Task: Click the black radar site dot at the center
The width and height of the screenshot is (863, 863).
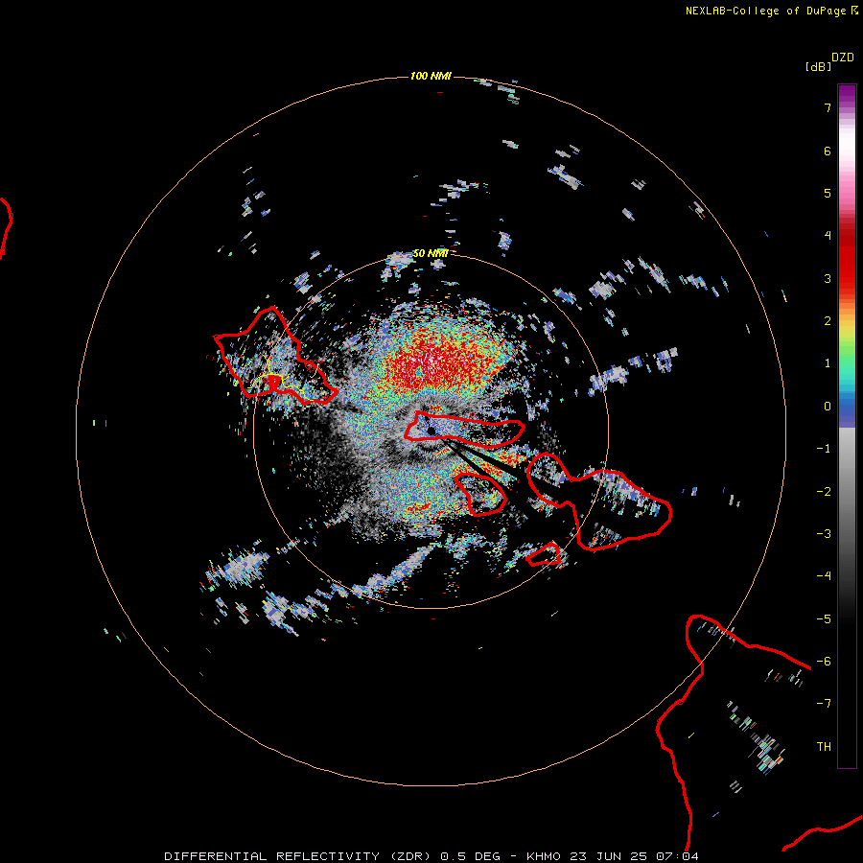Action: [x=431, y=431]
